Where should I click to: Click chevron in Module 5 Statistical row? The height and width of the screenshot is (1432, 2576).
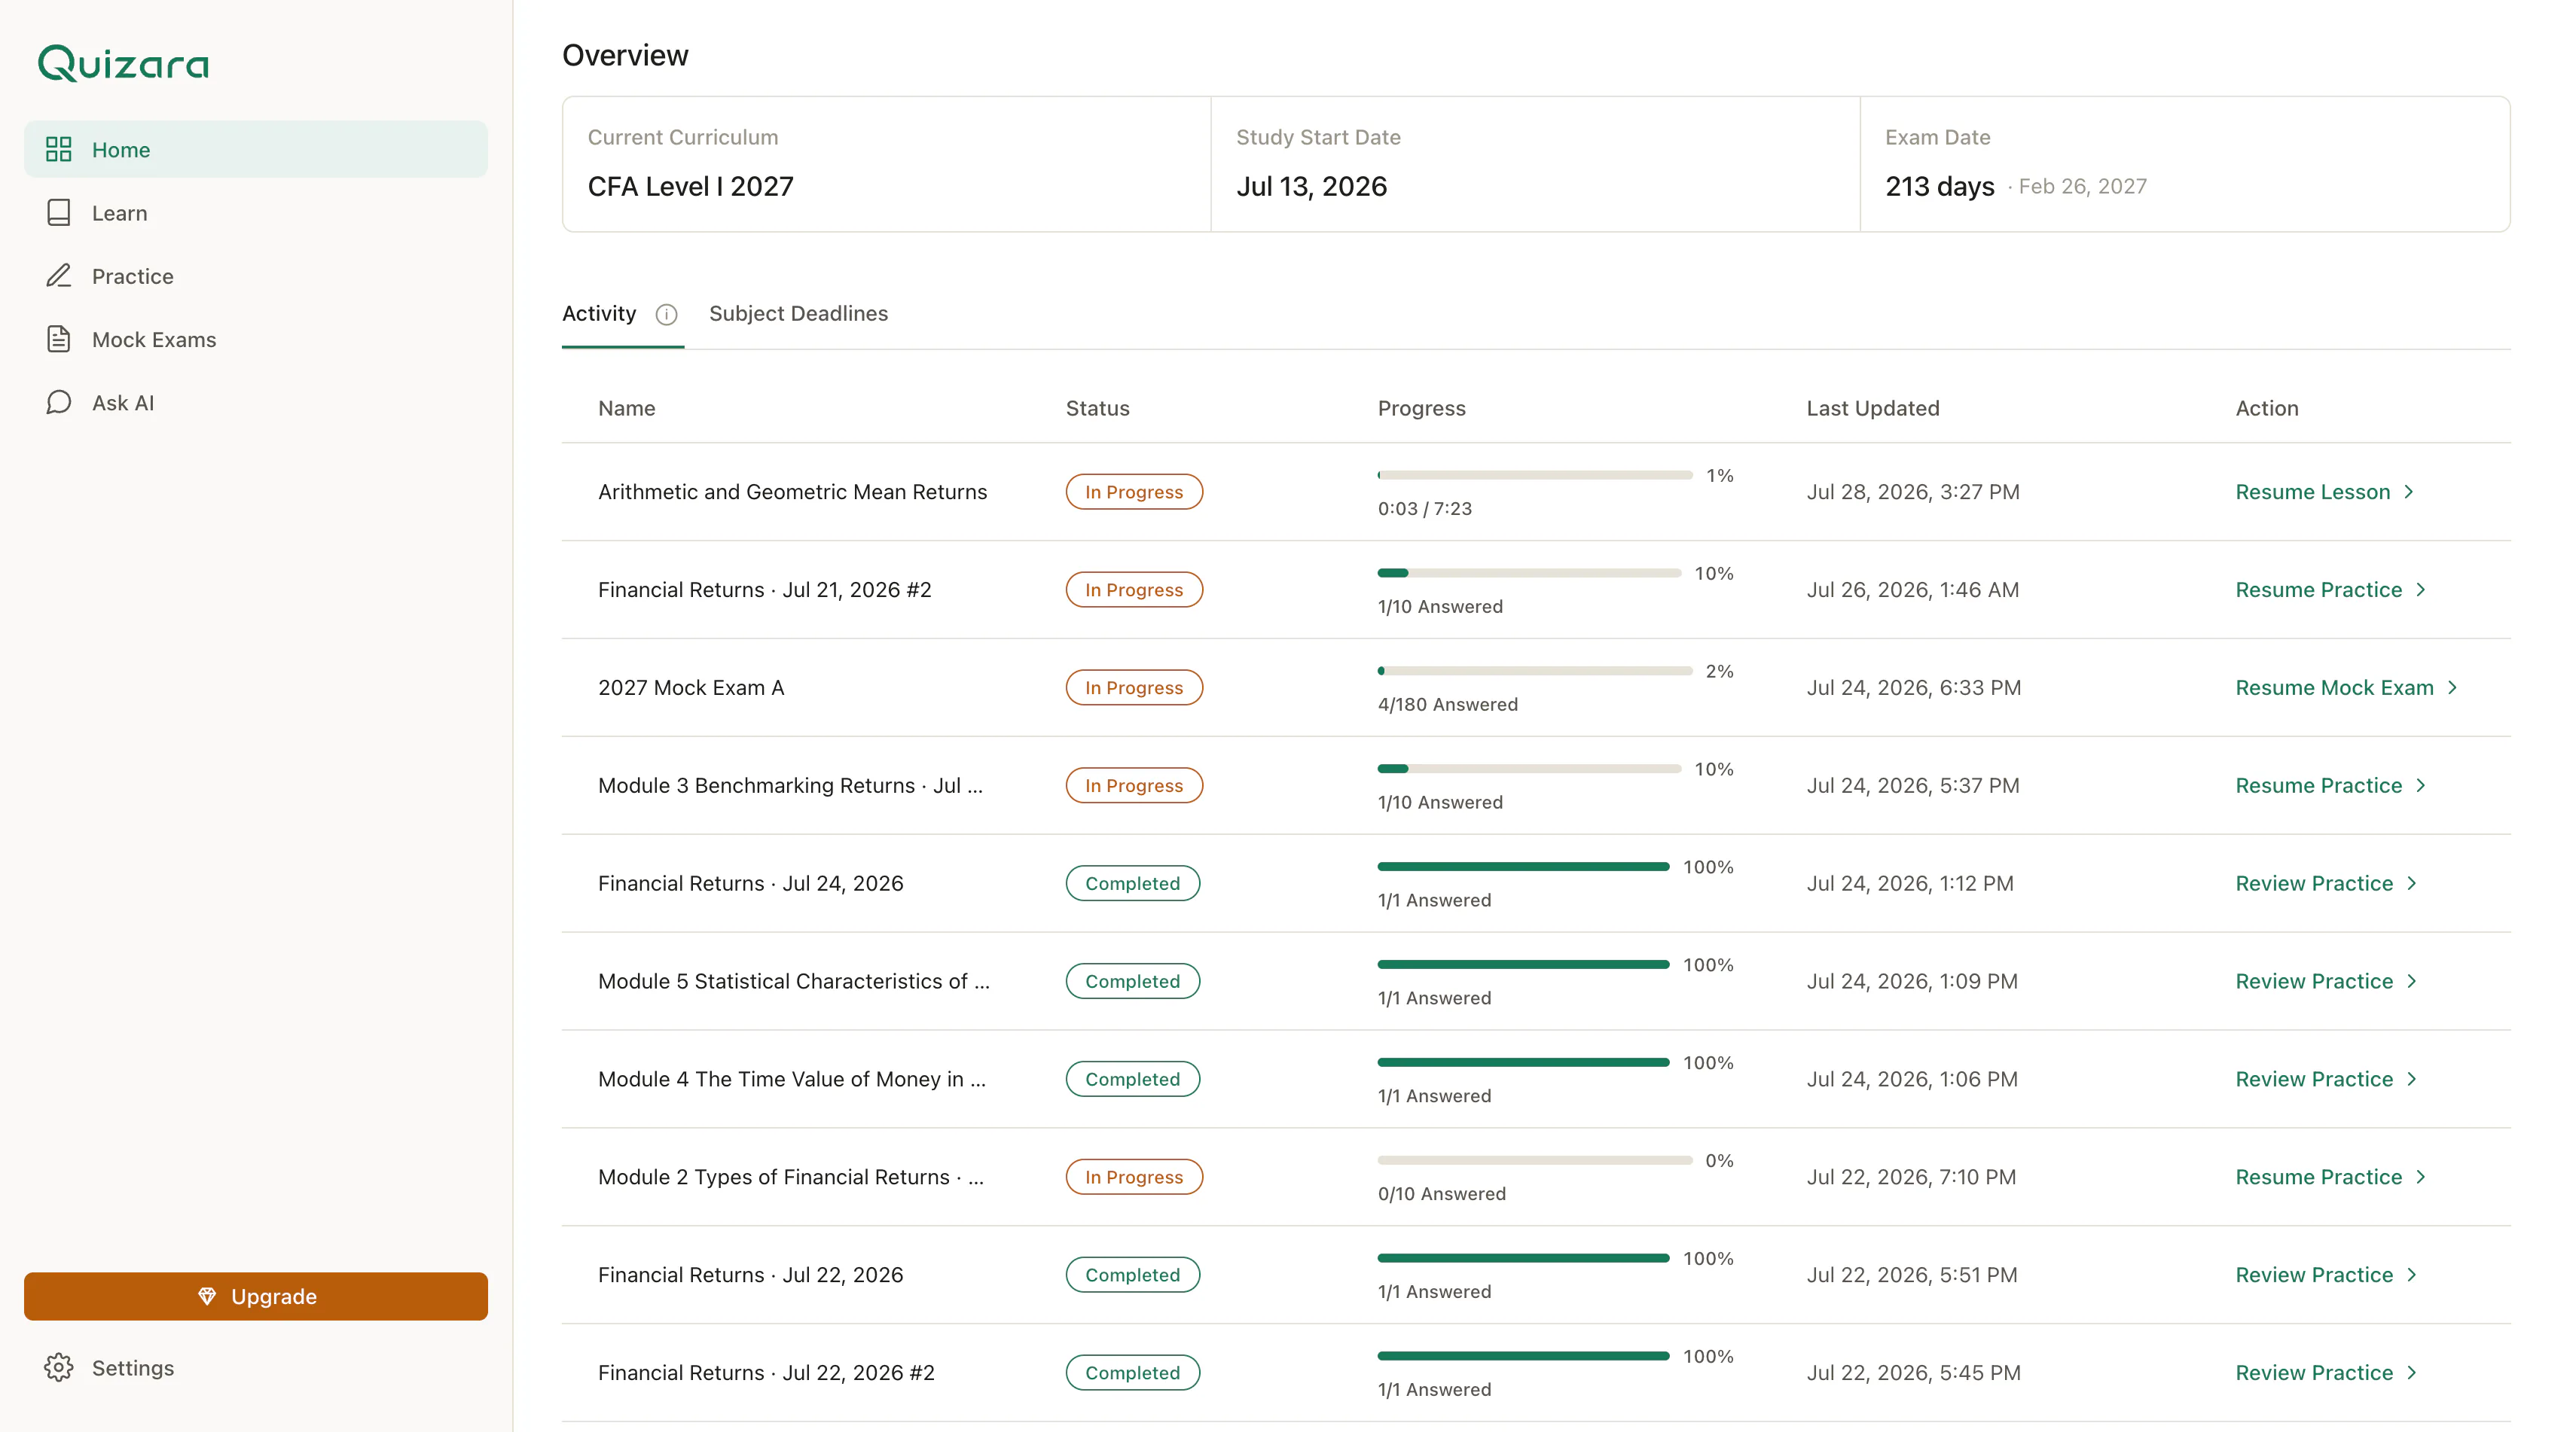pyautogui.click(x=2412, y=981)
